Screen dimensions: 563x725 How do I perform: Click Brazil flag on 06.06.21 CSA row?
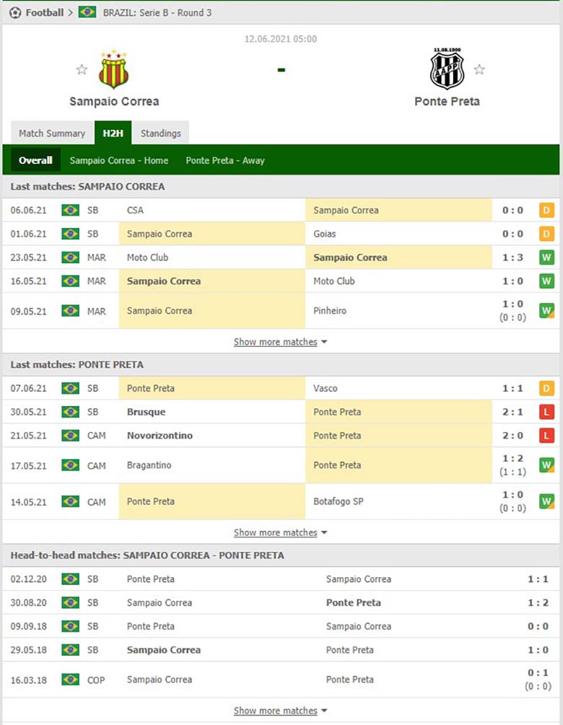click(x=70, y=211)
